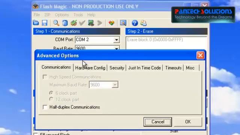Open the Maximum Baud Rate dropdown
This screenshot has height=135, width=240.
coord(115,85)
